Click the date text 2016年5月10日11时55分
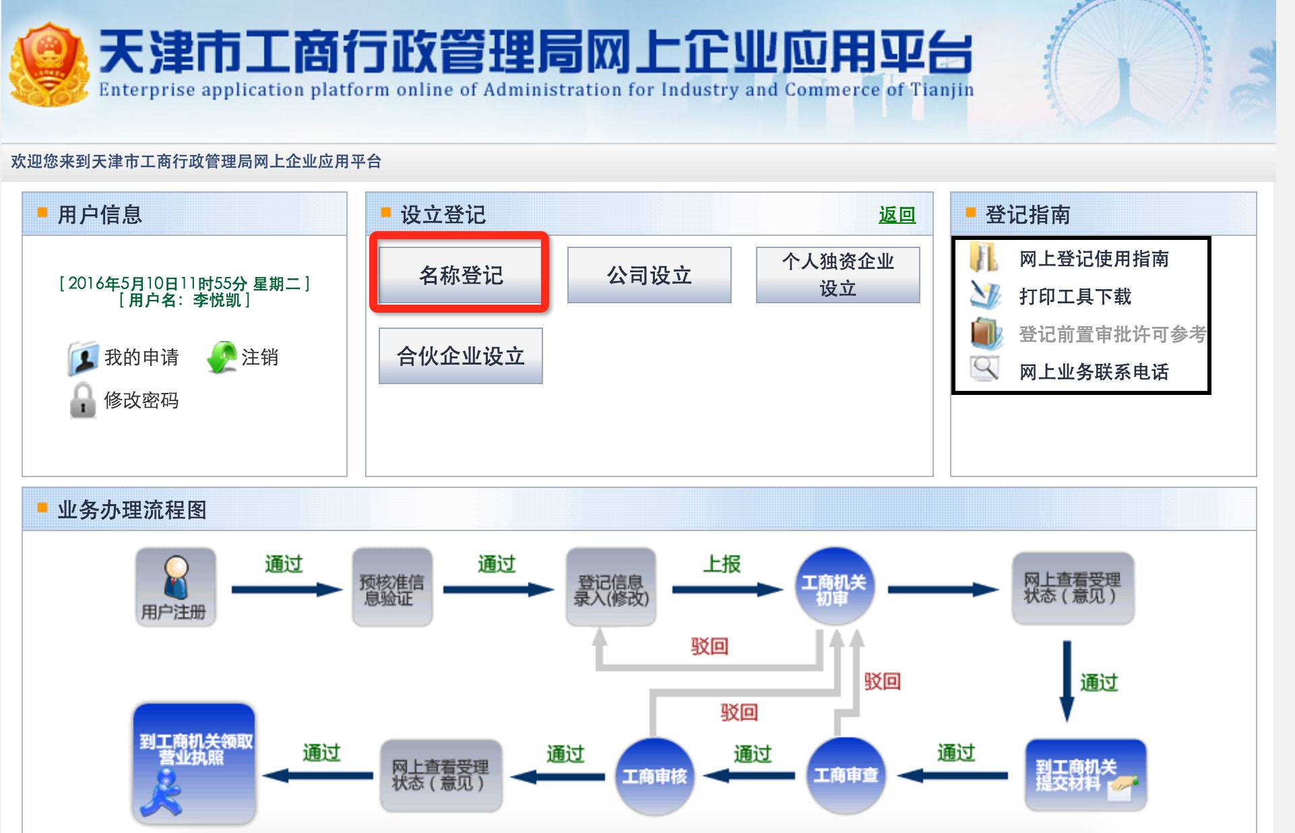Viewport: 1295px width, 833px height. point(158,284)
